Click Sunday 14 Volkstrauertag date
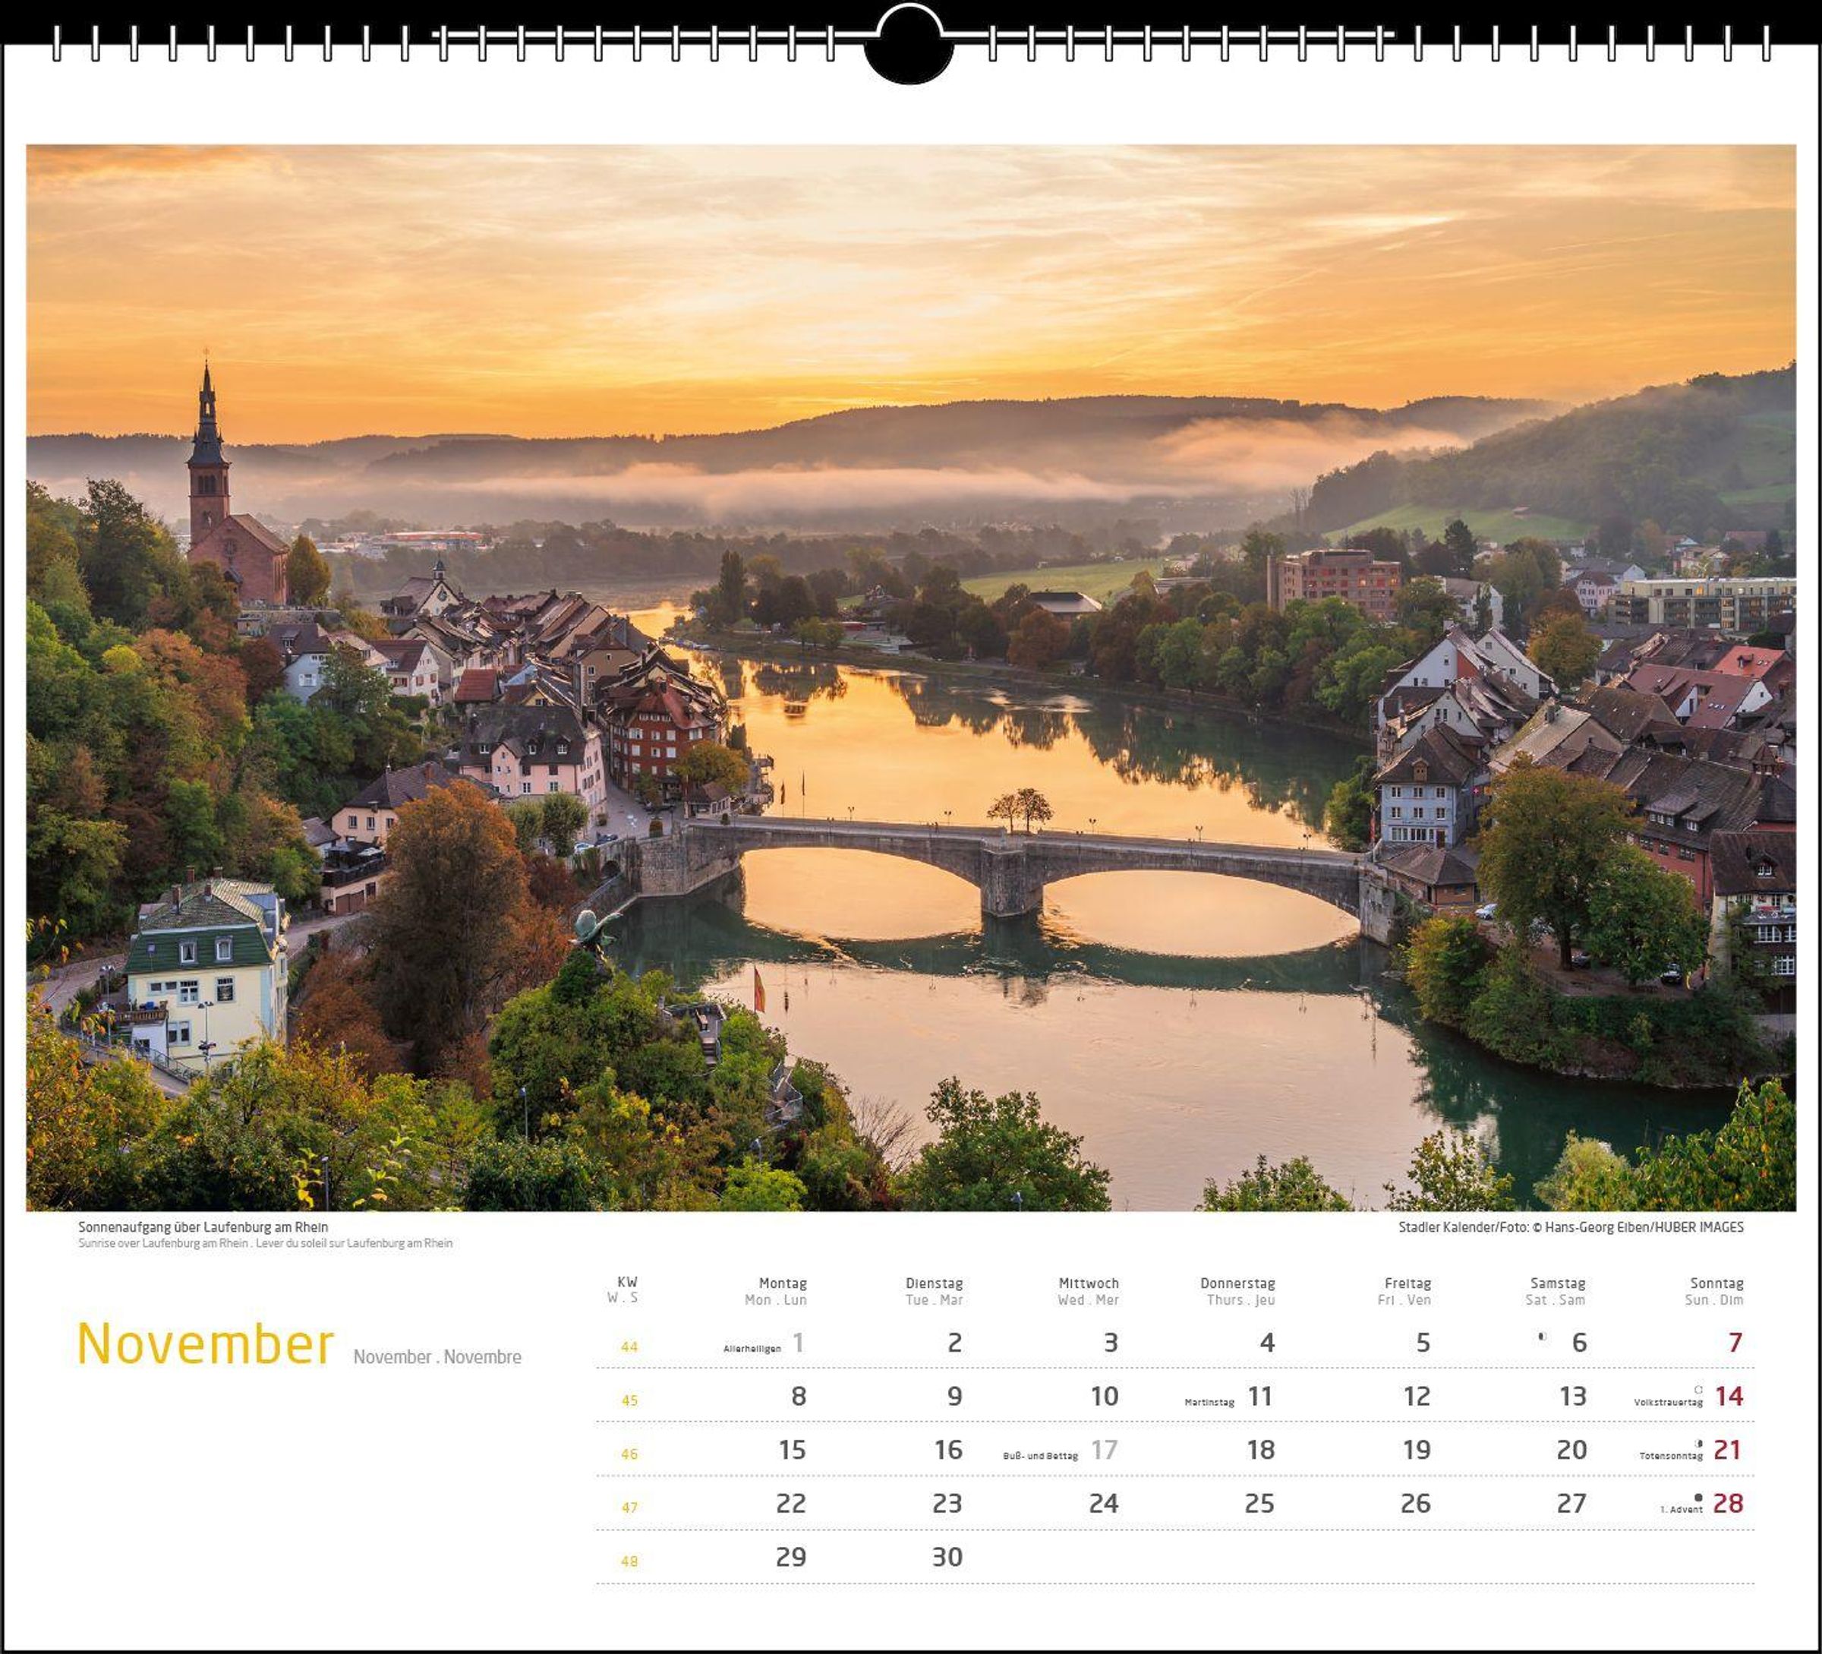 tap(1728, 1397)
